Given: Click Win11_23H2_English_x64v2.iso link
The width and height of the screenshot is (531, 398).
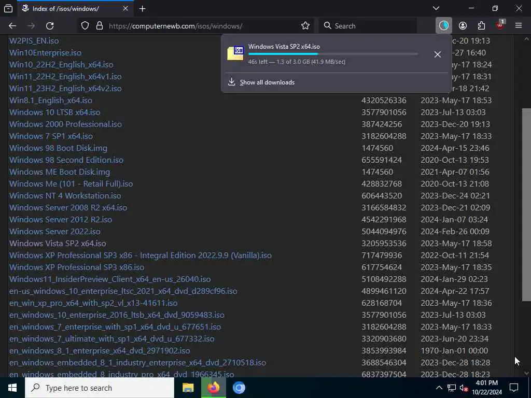Looking at the screenshot, I should [x=65, y=88].
